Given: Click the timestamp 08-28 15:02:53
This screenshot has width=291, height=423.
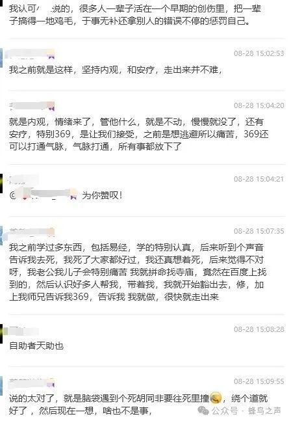Looking at the screenshot, I should (259, 53).
